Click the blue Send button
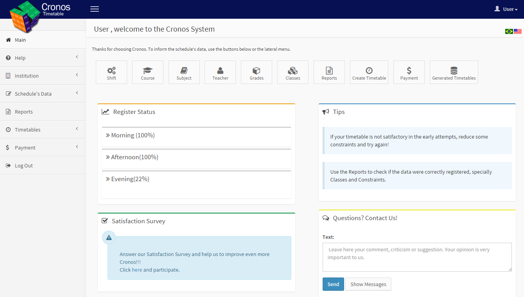The image size is (524, 297). pos(333,284)
